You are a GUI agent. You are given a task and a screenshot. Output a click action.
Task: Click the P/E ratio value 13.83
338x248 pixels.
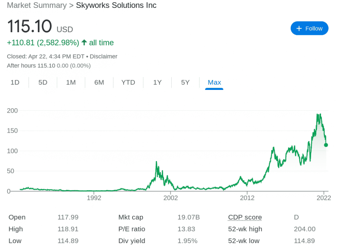[x=186, y=229]
